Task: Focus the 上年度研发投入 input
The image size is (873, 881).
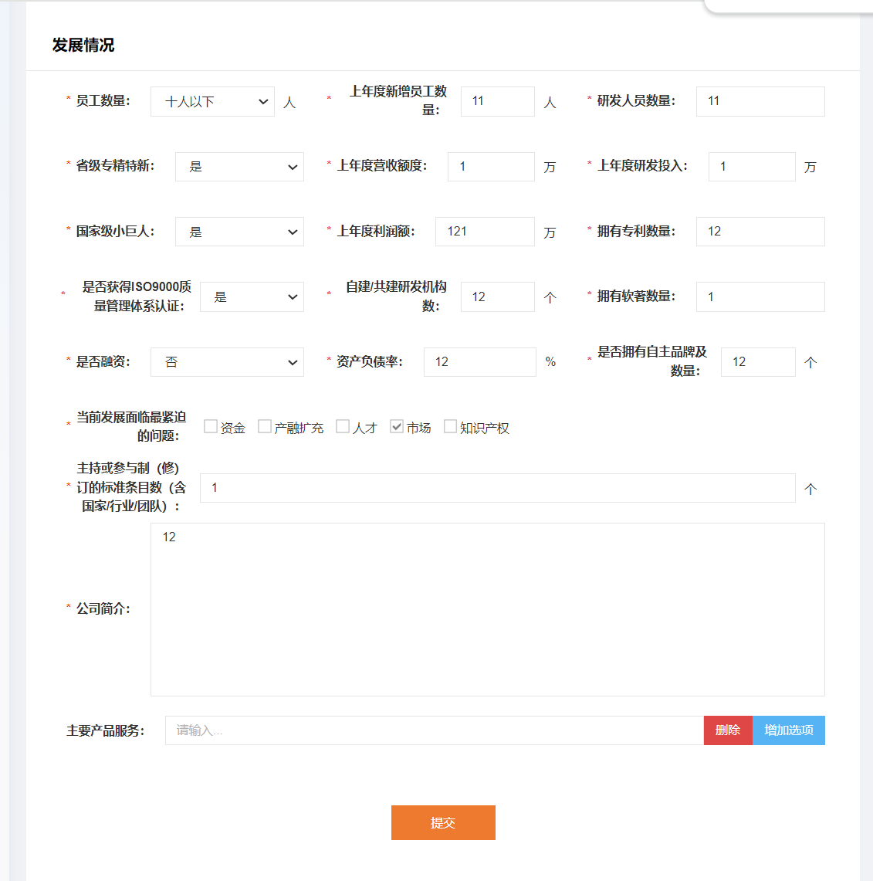Action: (x=752, y=167)
